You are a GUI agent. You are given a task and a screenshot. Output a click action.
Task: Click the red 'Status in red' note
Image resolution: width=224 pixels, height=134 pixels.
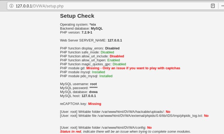tap(70, 131)
